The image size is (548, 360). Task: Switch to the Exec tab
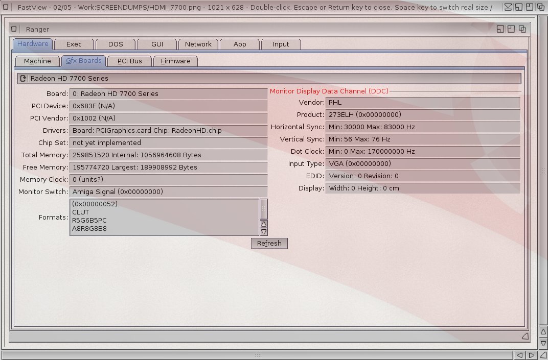tap(74, 44)
